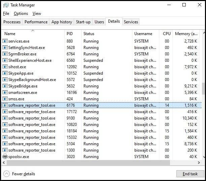This screenshot has width=206, height=181.
Task: Select the ShellExperienceHost.exe process name
Action: coord(30,60)
